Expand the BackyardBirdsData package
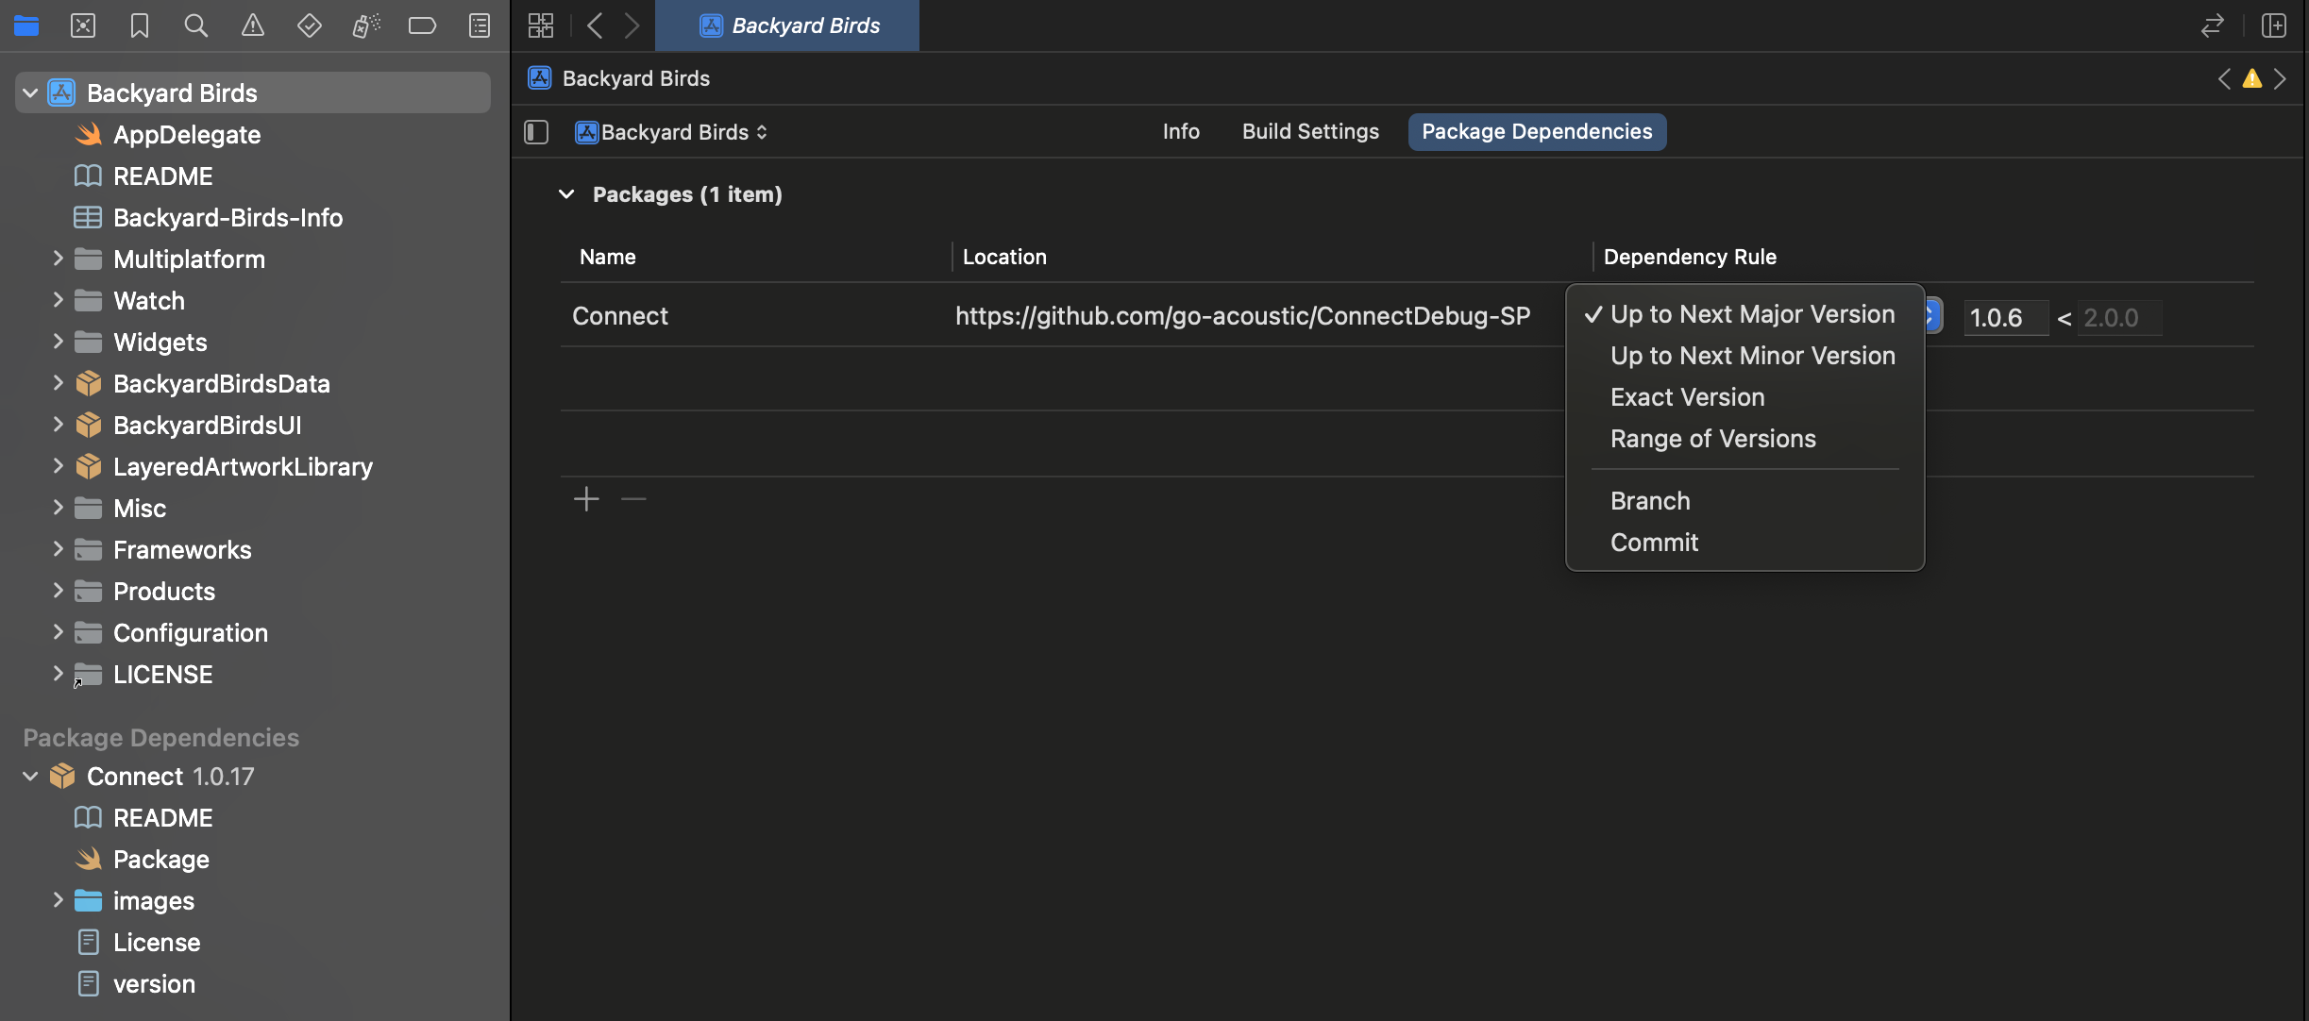Screen dimensions: 2309x1021 tap(58, 383)
